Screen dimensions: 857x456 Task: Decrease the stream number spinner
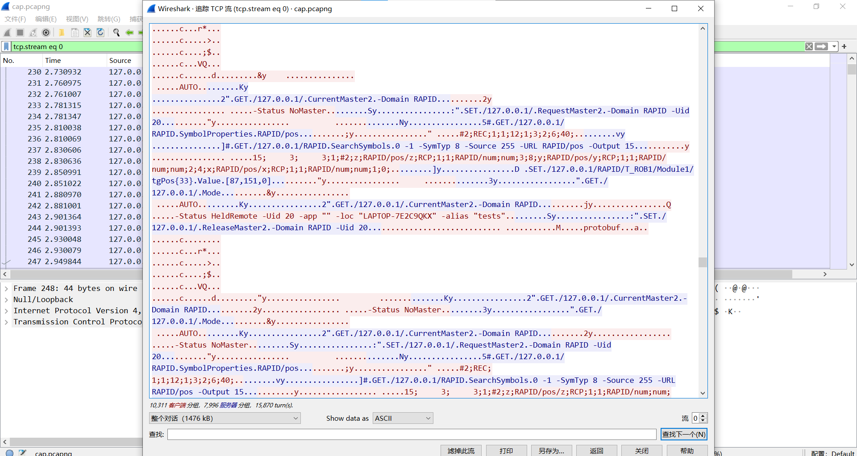coord(703,421)
